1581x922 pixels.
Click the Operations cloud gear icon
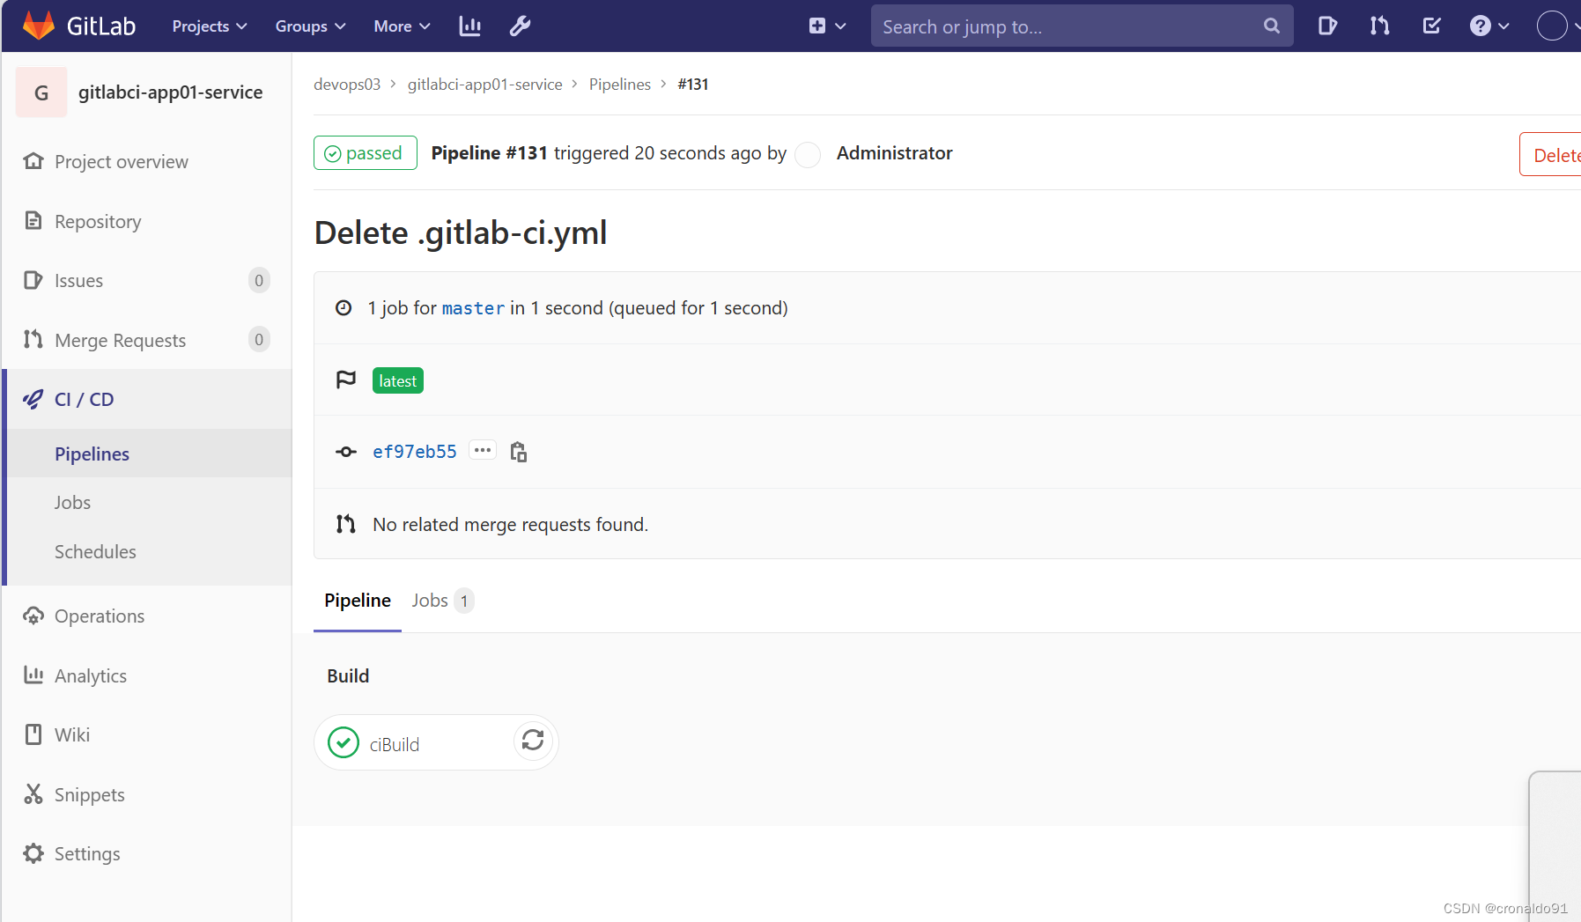click(x=33, y=616)
